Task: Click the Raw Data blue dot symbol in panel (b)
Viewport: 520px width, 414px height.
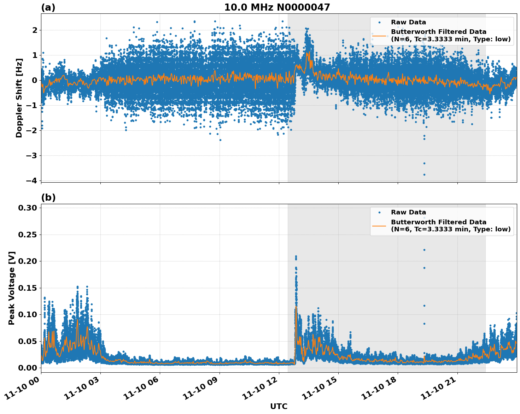Action: click(x=379, y=212)
